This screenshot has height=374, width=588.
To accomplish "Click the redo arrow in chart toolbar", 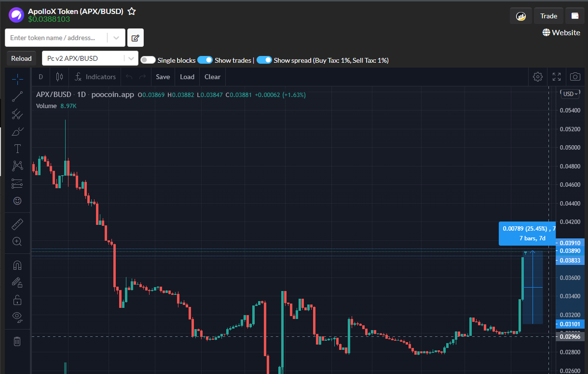I will 143,77.
